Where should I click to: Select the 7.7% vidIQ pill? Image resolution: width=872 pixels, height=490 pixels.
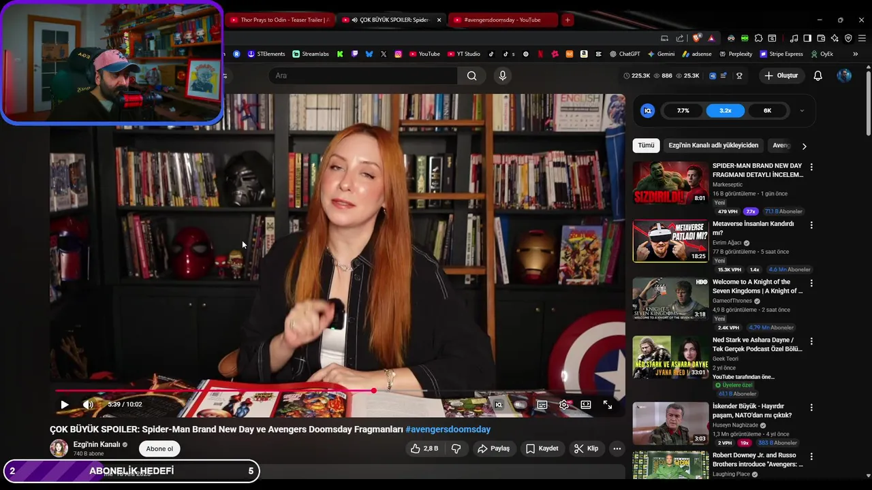tap(683, 110)
